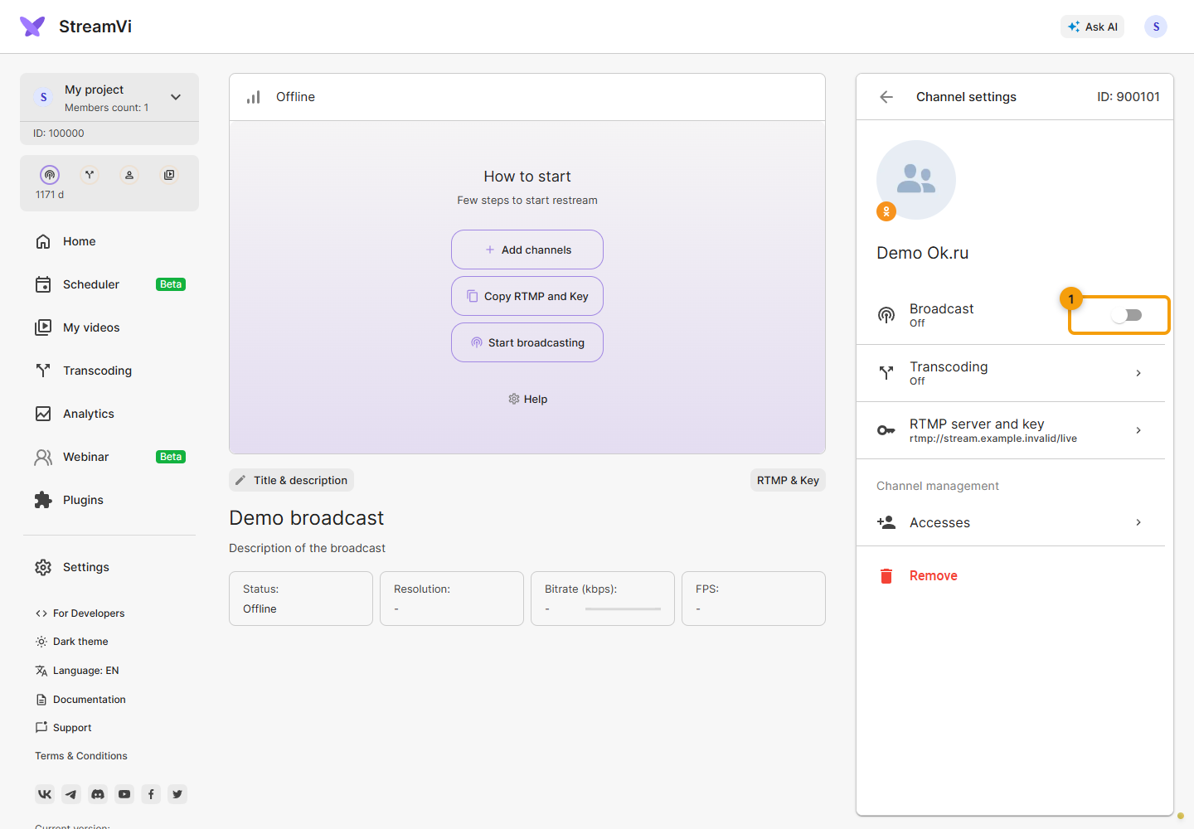Open Scheduler in the sidebar
This screenshot has width=1194, height=829.
point(109,284)
